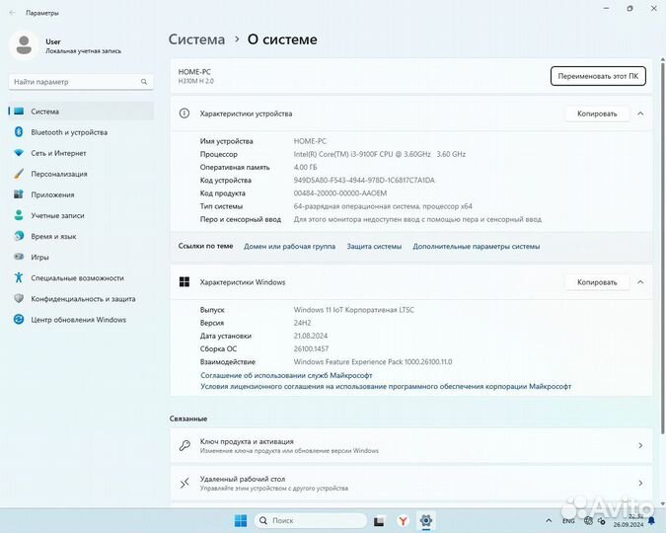Show hidden tray icons chevron

coord(549,520)
